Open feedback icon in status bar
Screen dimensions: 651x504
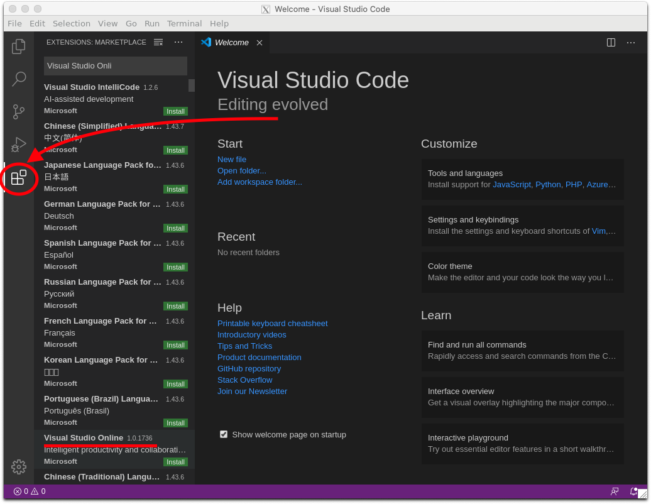tap(615, 491)
